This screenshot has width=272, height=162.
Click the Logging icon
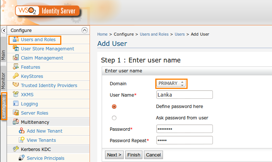[16, 104]
